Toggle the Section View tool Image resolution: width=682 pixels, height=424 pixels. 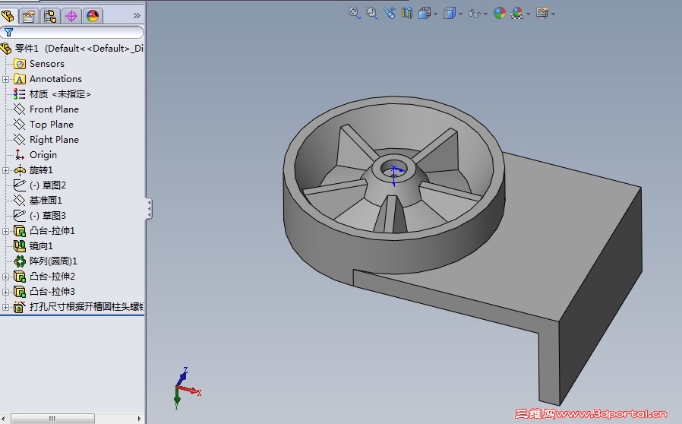coord(406,13)
